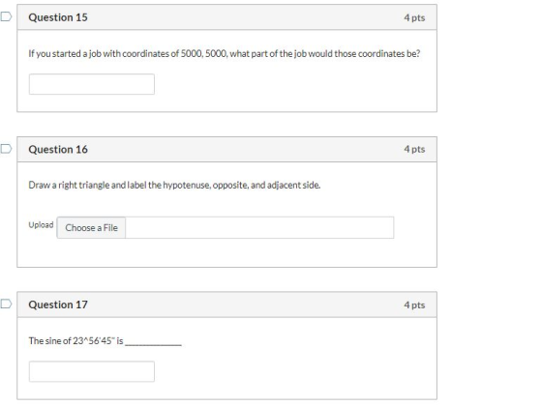The height and width of the screenshot is (406, 542).
Task: Click the blank underline after "is" in Question 17
Action: pyautogui.click(x=153, y=344)
